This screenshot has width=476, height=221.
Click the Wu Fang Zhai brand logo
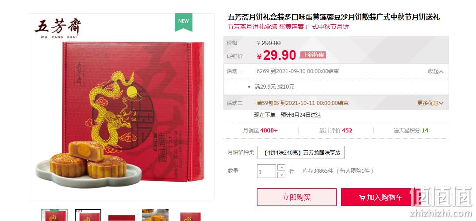pyautogui.click(x=58, y=28)
